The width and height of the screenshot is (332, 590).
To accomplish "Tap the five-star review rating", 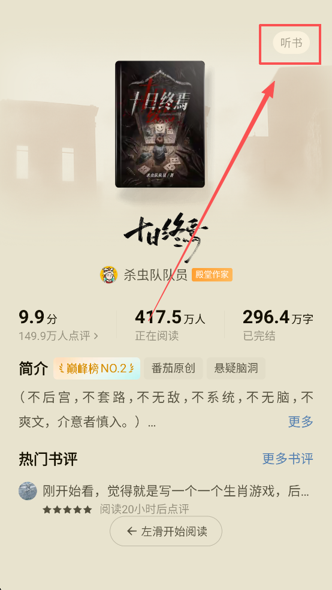I will (x=67, y=510).
